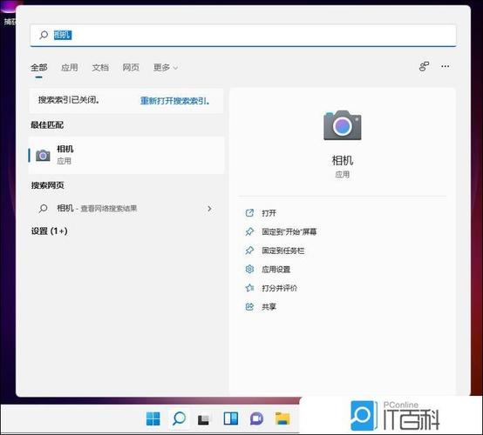Click the star icon beside 打分并评价
This screenshot has height=435, width=483.
[x=249, y=288]
